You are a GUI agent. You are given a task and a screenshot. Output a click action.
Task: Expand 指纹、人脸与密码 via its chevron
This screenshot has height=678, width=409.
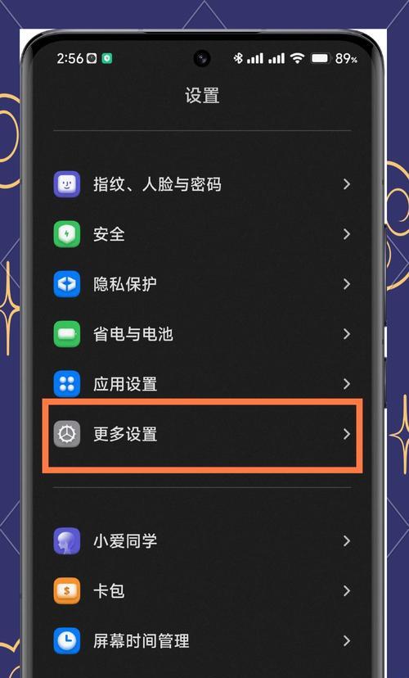click(x=346, y=184)
